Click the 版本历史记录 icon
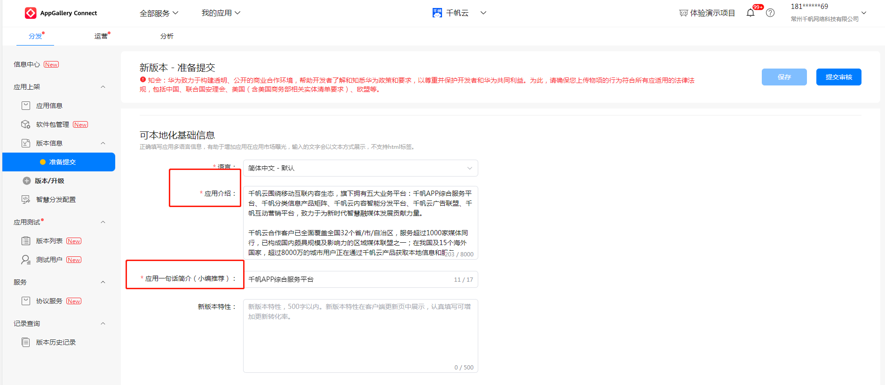This screenshot has height=385, width=885. coord(26,342)
